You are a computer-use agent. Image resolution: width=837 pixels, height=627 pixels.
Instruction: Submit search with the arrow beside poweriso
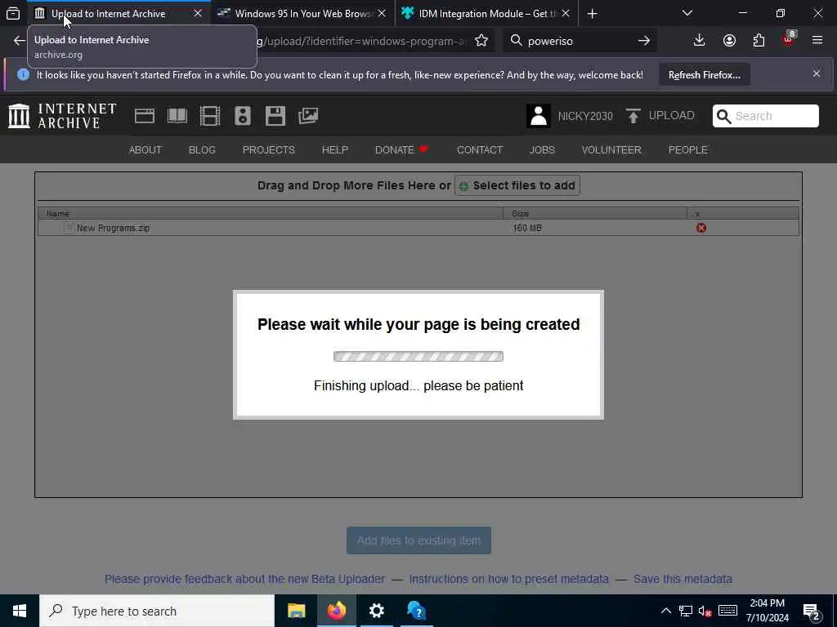(644, 41)
